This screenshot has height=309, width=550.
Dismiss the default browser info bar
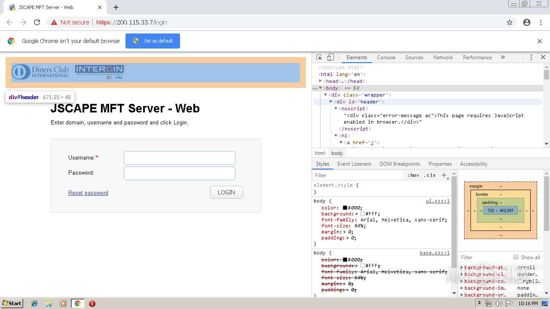pyautogui.click(x=540, y=41)
